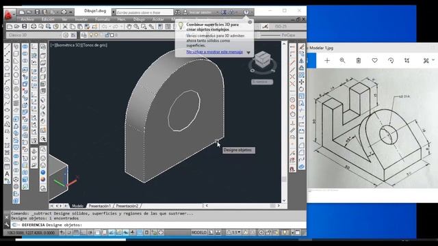This screenshot has height=246, width=438.
Task: Expand the Quick Access toolbar customize arrow
Action: [71, 12]
